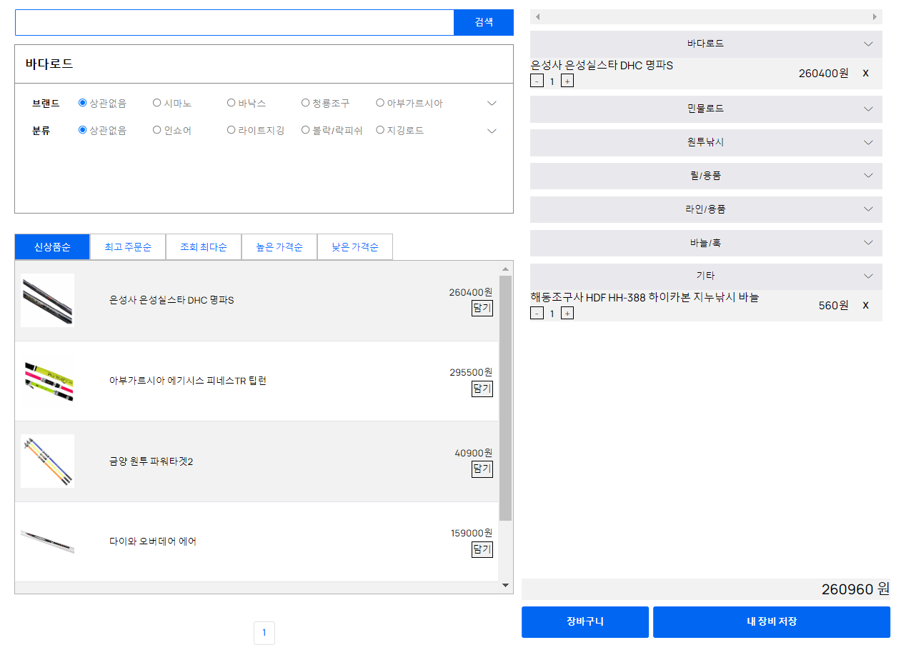Select category radio 지깅로드

click(x=380, y=130)
